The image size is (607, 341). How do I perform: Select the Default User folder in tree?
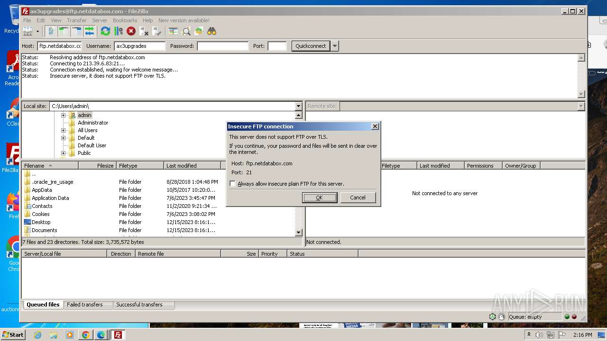click(92, 145)
